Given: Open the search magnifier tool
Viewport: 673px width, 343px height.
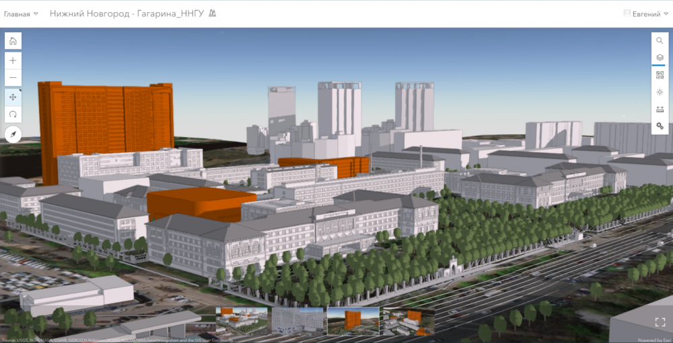Looking at the screenshot, I should tap(660, 41).
